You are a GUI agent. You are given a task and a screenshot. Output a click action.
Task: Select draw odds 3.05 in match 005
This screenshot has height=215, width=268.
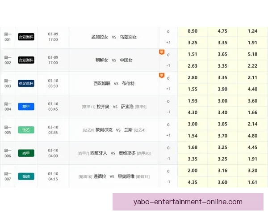tap(222, 124)
